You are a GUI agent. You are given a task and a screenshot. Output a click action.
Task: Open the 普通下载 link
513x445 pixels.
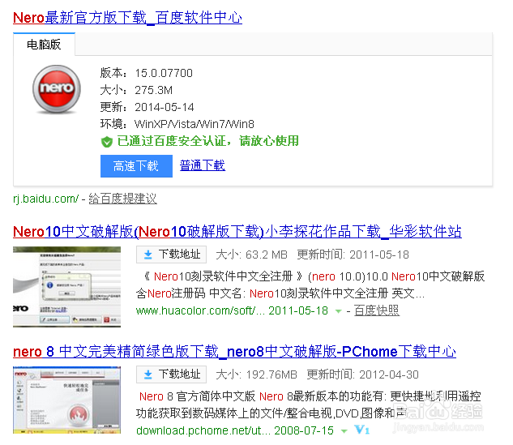click(203, 165)
